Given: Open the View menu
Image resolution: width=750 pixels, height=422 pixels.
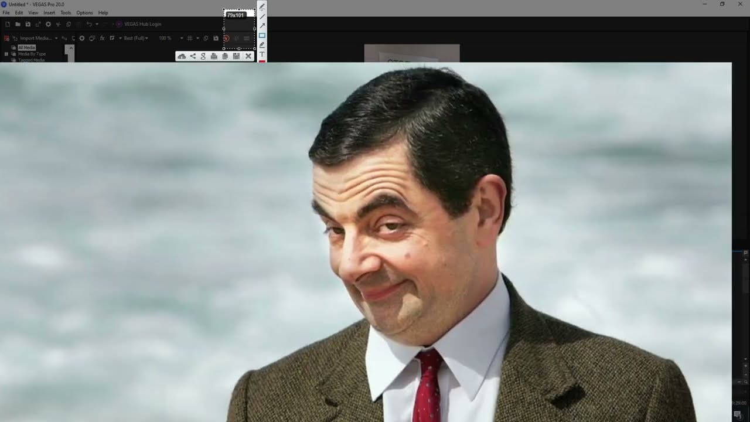Looking at the screenshot, I should [33, 12].
